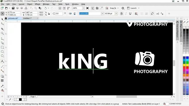Toggle Italic formatting

coord(126,14)
